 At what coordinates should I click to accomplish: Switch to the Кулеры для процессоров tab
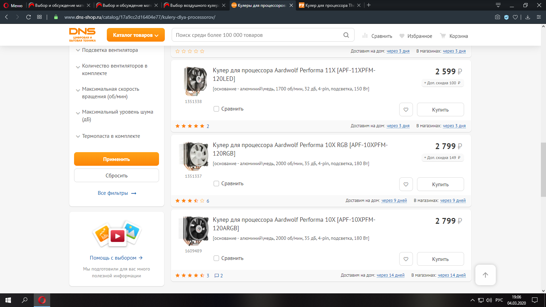click(x=262, y=5)
